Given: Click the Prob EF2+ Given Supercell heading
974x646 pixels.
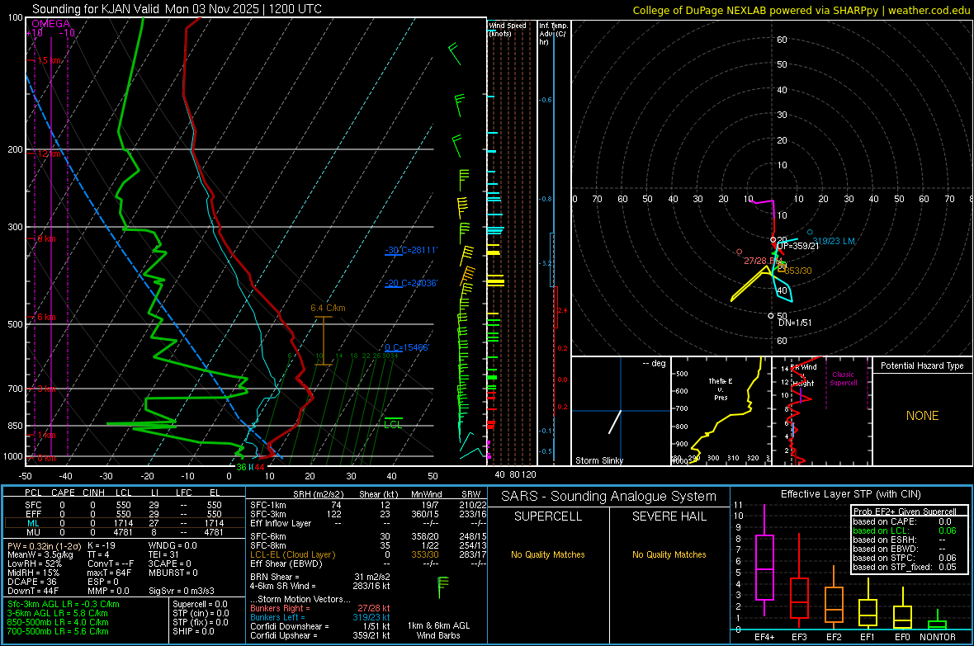Looking at the screenshot, I should point(905,512).
